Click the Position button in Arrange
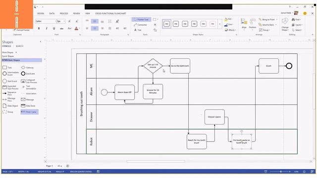The height and width of the screenshot is (178, 317). 253,25
